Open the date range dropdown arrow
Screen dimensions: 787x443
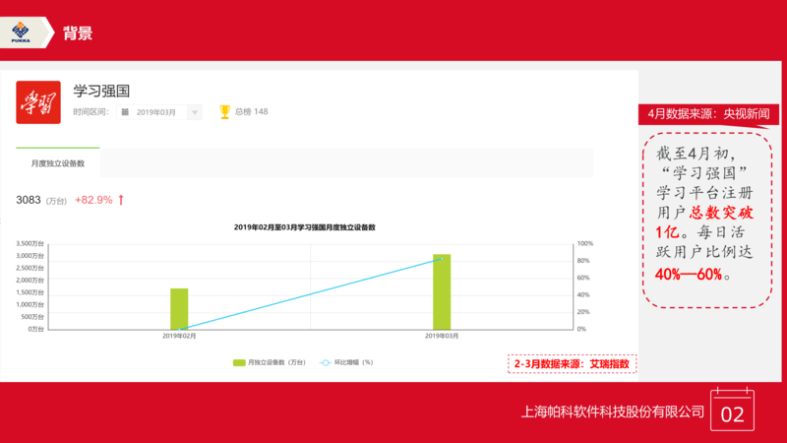tap(195, 112)
